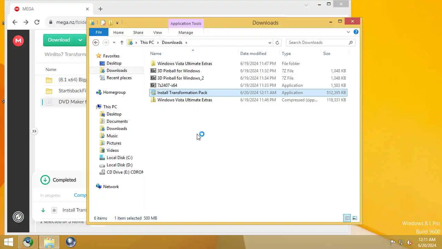Click the search magnifier icon
442x249 pixels.
(x=351, y=43)
